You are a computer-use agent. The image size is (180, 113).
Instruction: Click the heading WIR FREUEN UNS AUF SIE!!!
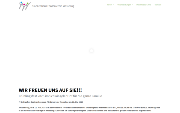[x=50, y=90]
